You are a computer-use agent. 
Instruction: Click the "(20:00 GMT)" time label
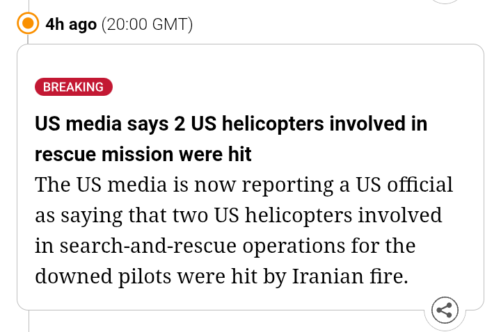coord(147,25)
